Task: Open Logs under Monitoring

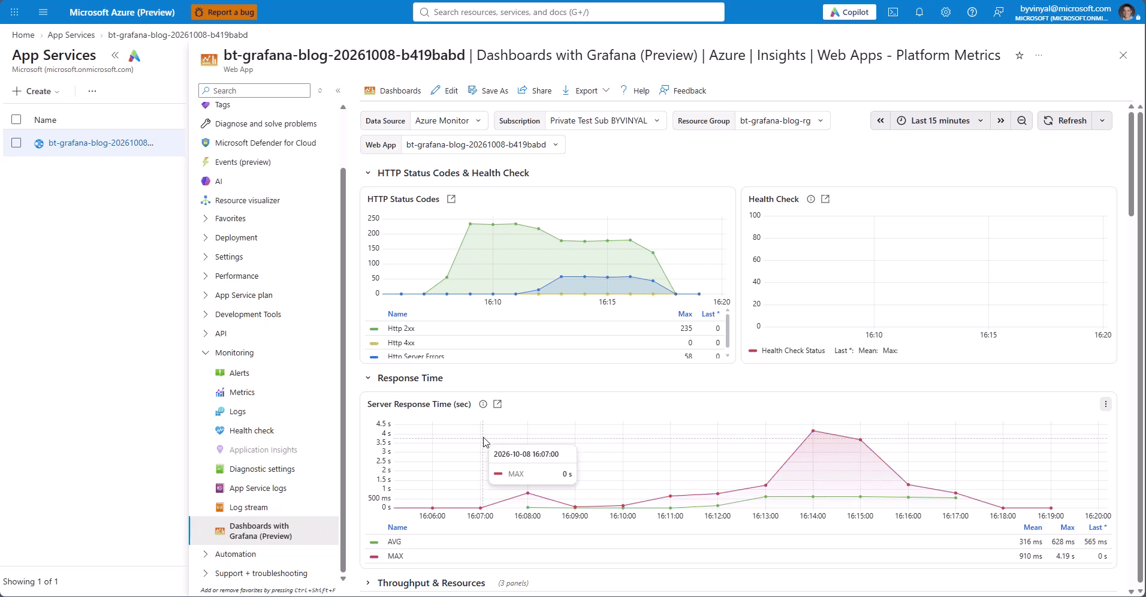Action: tap(237, 411)
